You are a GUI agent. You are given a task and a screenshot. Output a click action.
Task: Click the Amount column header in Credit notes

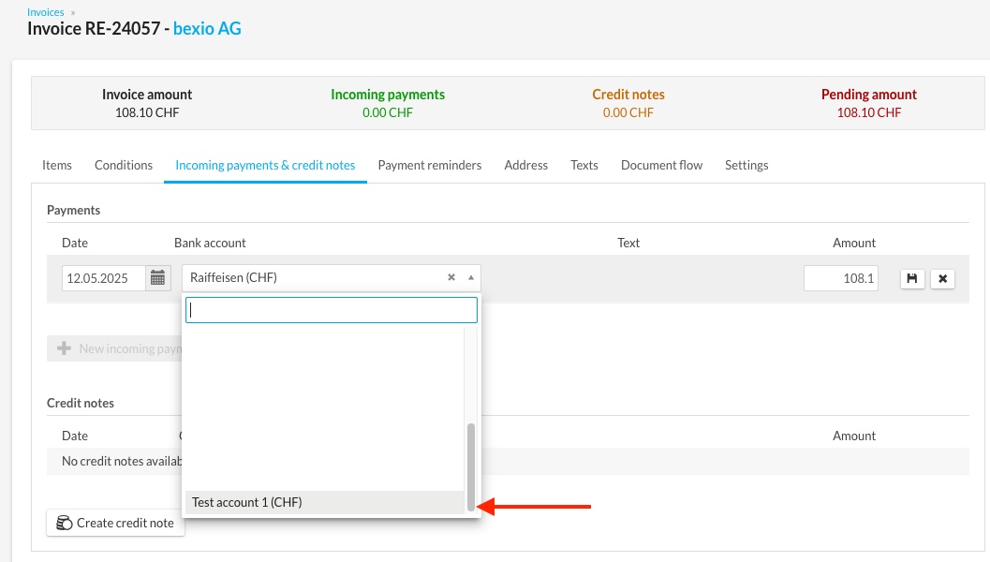coord(854,436)
